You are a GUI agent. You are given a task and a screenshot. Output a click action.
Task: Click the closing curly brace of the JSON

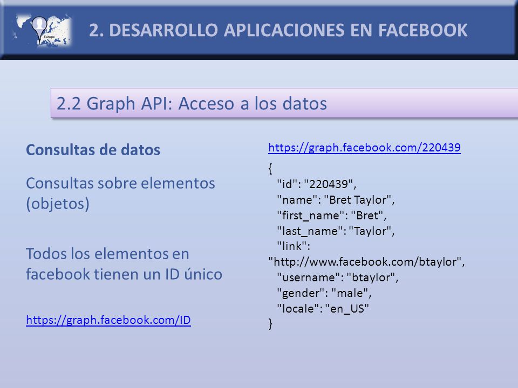[270, 324]
